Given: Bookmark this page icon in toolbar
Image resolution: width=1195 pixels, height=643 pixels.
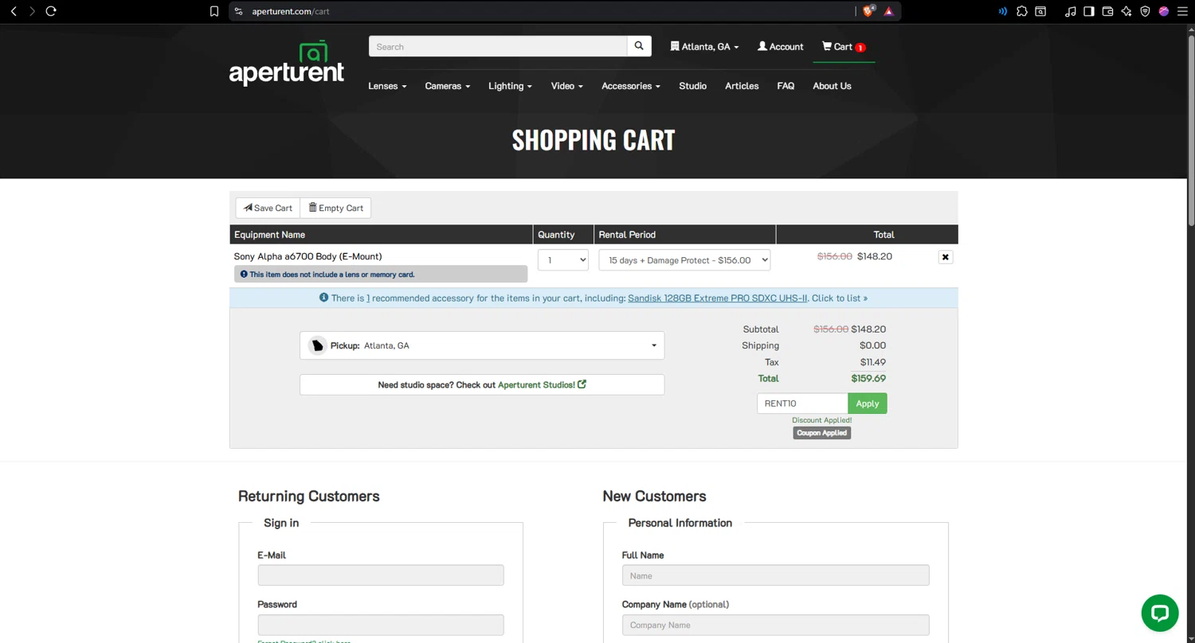Looking at the screenshot, I should click(x=214, y=11).
